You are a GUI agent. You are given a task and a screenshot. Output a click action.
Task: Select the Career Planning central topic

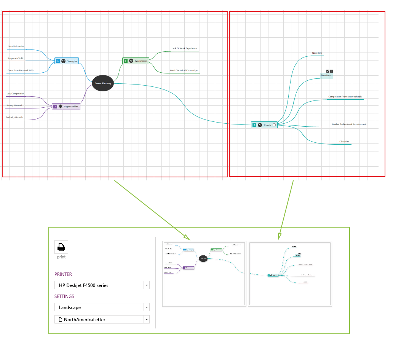[x=102, y=83]
